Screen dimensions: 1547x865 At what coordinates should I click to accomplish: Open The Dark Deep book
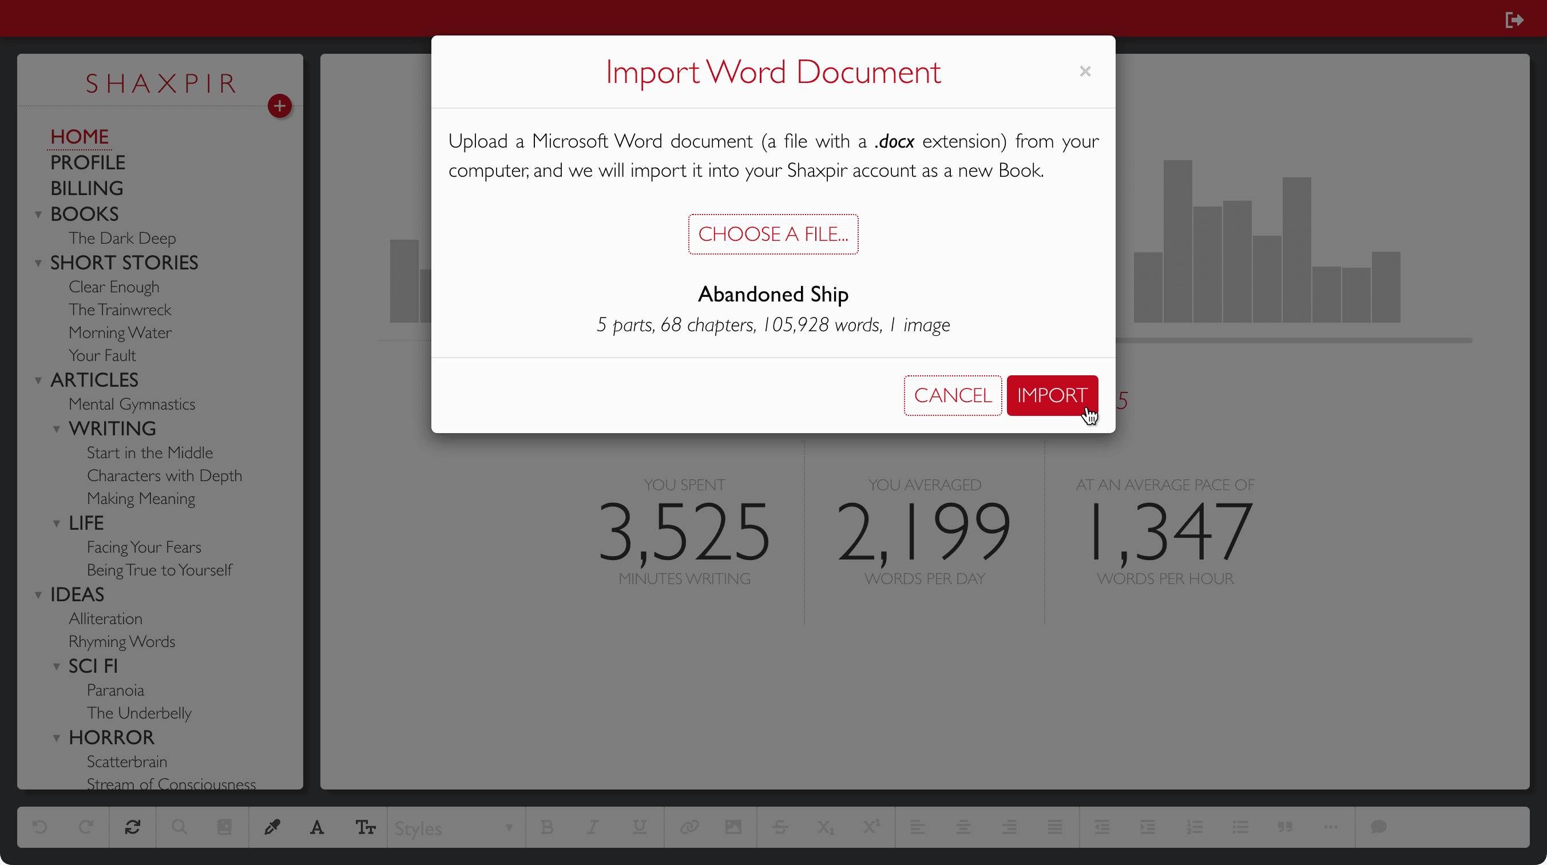click(x=122, y=238)
